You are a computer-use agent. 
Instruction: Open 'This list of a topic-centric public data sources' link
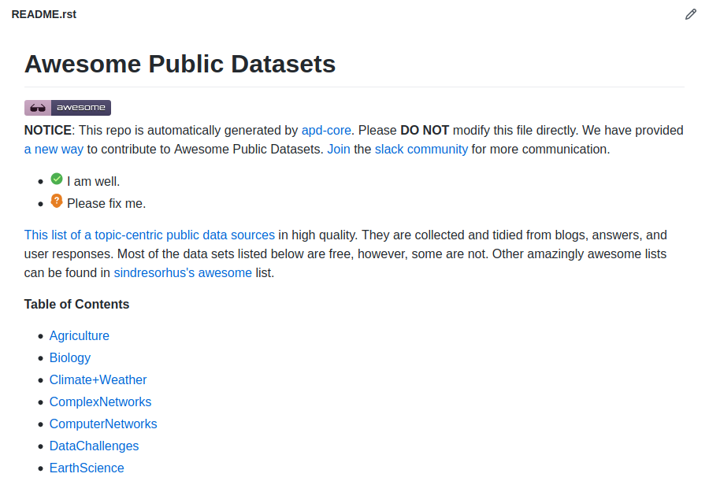pos(150,235)
